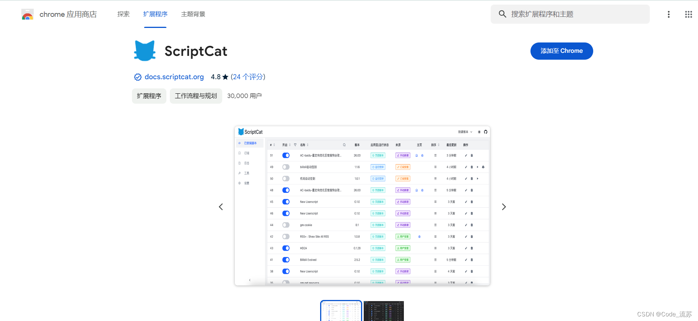Click the rating star icon

coord(225,77)
